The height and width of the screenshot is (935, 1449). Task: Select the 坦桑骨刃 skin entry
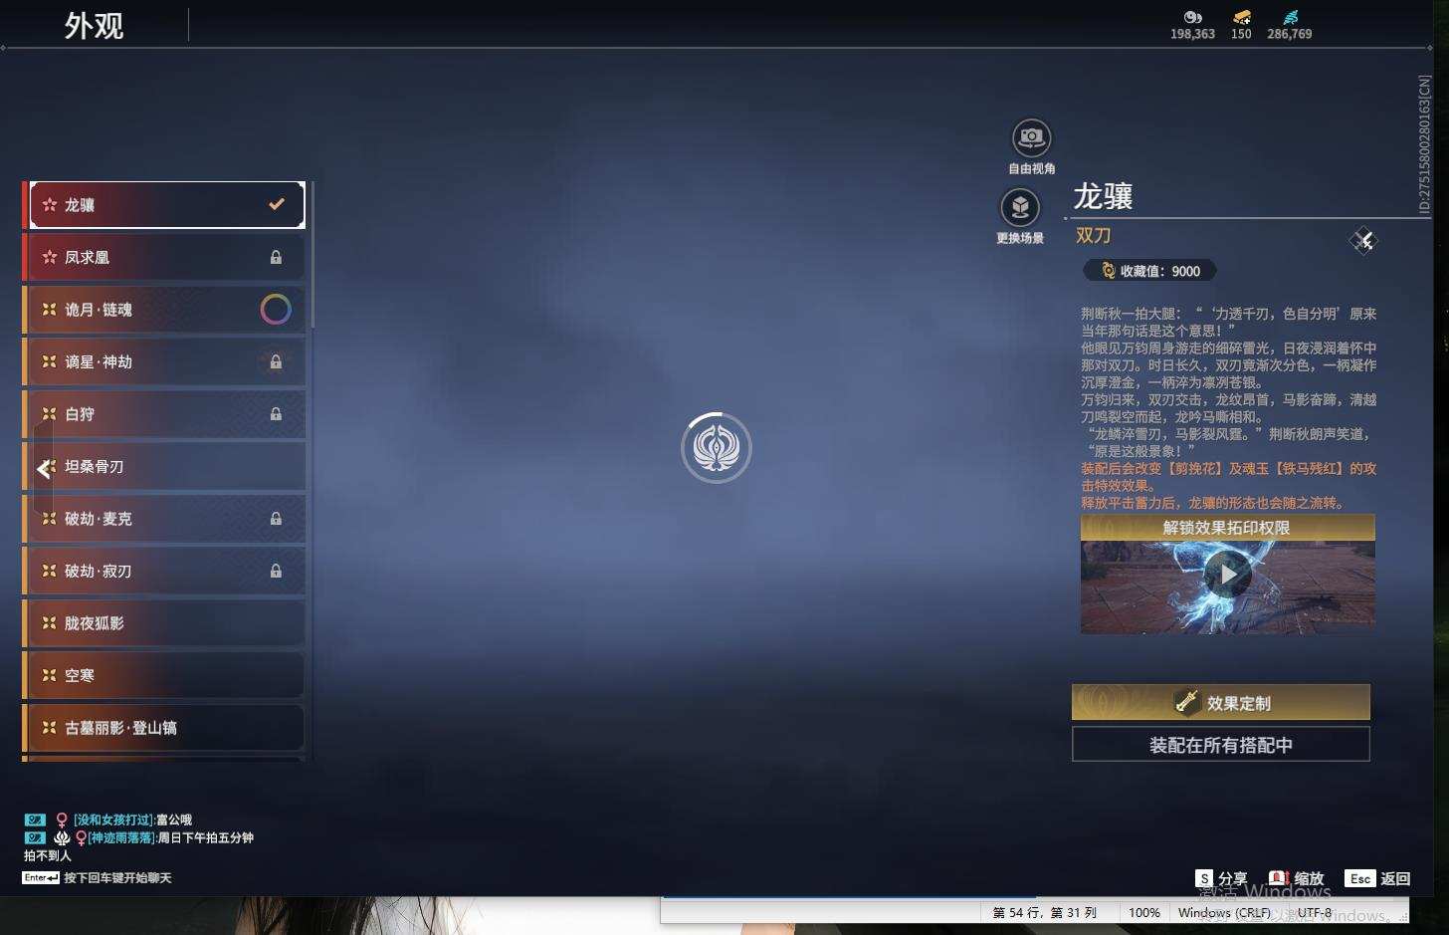coord(164,466)
